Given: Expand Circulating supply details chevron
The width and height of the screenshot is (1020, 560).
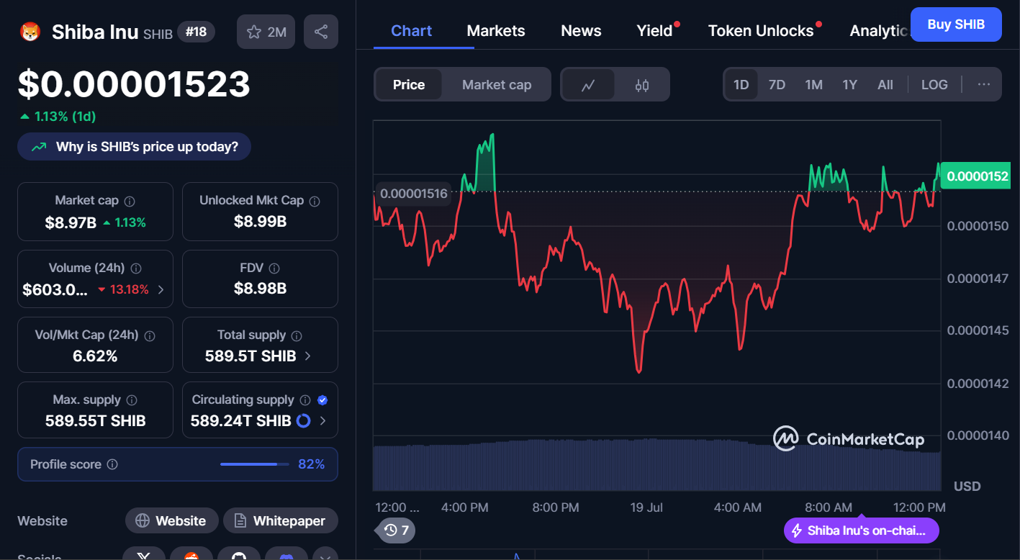Looking at the screenshot, I should [x=322, y=421].
